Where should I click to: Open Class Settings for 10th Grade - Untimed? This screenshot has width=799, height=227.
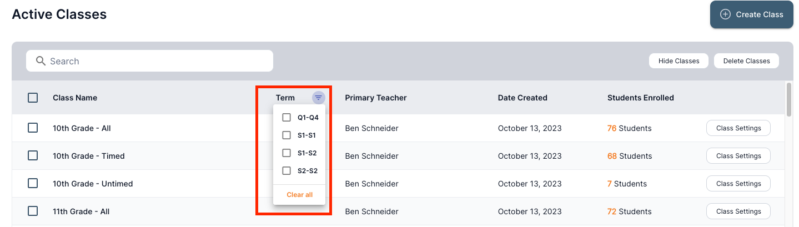click(738, 184)
